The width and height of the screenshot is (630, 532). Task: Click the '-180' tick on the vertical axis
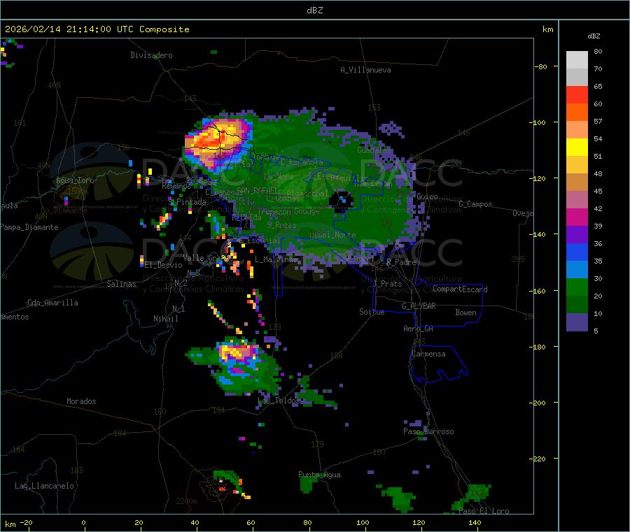pos(537,347)
